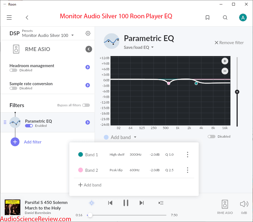Select Band 1 from the list

pyautogui.click(x=92, y=155)
